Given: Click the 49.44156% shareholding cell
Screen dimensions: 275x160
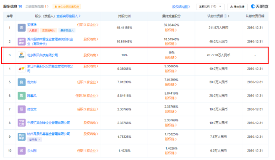Looking at the screenshot, I should 124,28.
